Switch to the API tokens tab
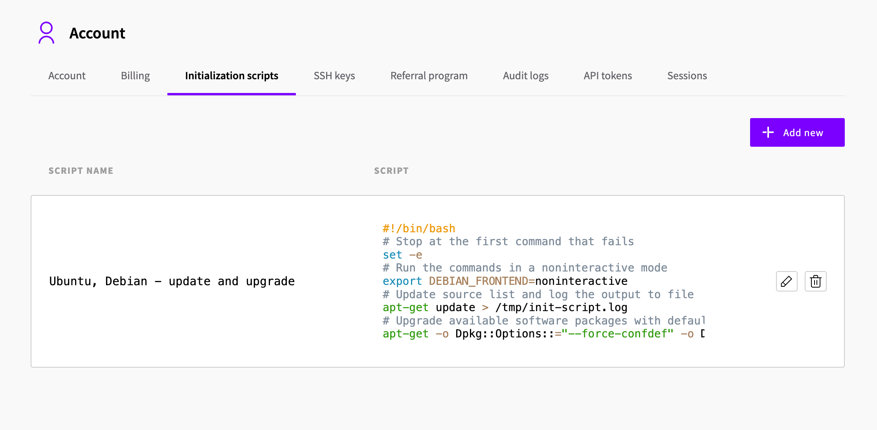Viewport: 877px width, 430px height. point(608,76)
